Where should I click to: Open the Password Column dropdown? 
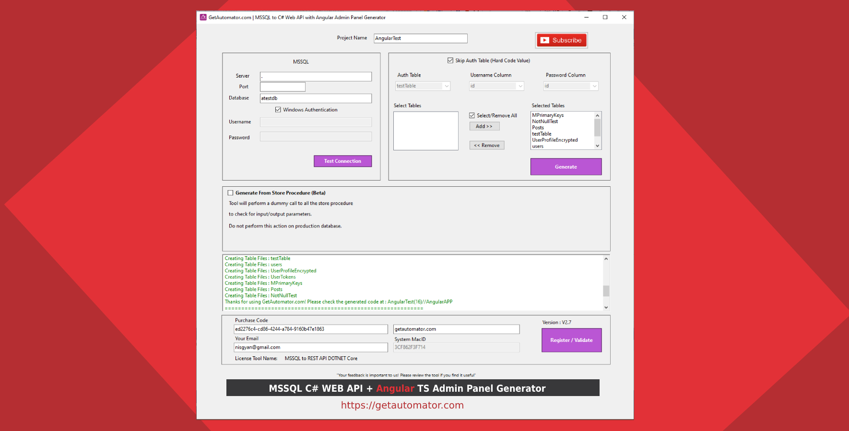click(x=571, y=86)
